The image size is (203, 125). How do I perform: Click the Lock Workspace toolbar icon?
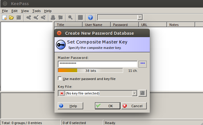pyautogui.click(x=80, y=18)
